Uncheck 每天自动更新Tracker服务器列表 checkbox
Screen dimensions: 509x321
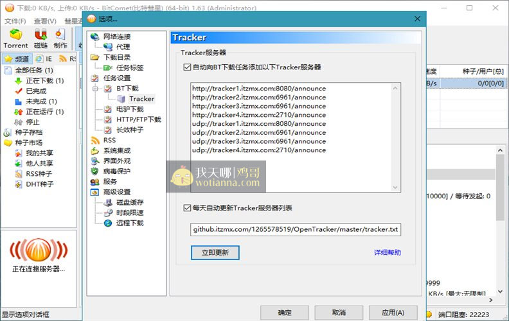coord(187,208)
